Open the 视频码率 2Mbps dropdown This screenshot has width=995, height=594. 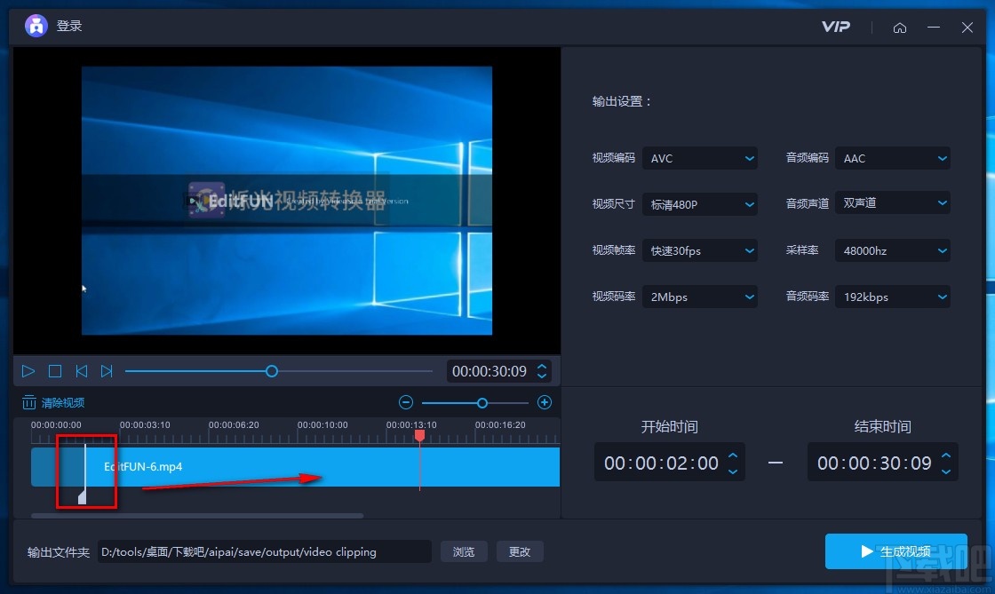click(x=700, y=297)
